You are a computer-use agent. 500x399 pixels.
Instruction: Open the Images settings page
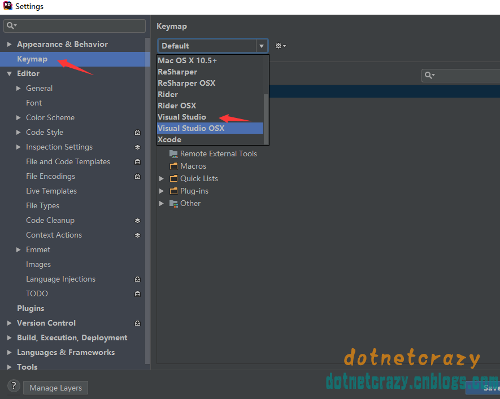[38, 264]
